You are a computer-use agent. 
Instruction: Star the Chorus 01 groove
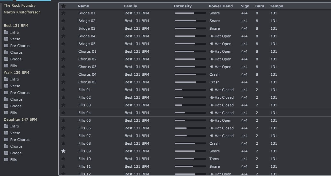63,51
